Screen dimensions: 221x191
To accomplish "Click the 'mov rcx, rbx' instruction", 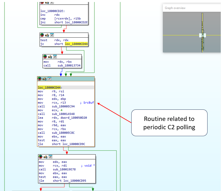I will (x=52, y=129).
